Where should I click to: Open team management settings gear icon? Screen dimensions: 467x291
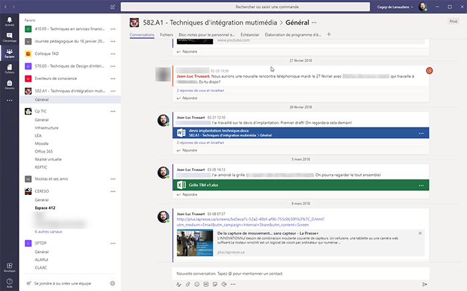[x=112, y=284]
